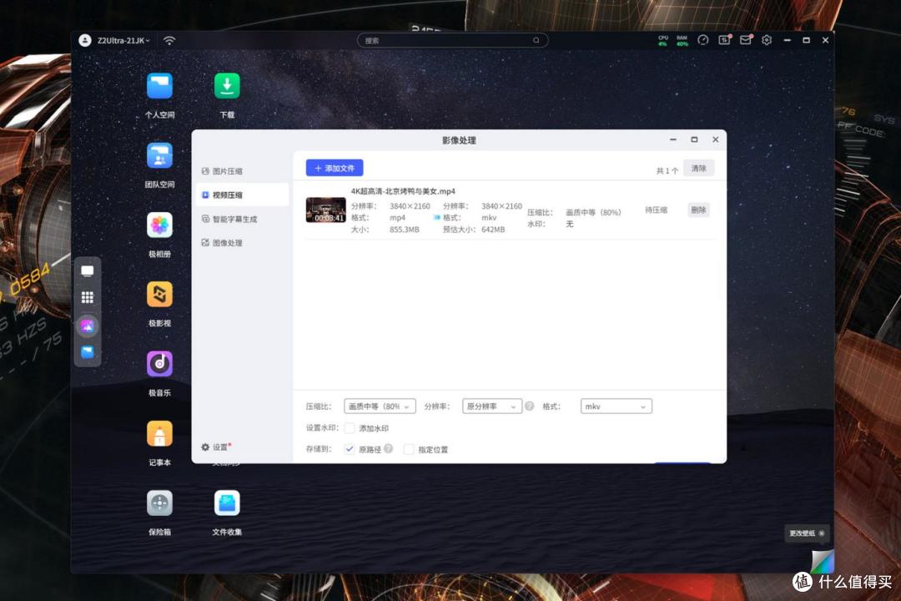
Task: Check the 指定位置 checkbox
Action: tap(409, 450)
